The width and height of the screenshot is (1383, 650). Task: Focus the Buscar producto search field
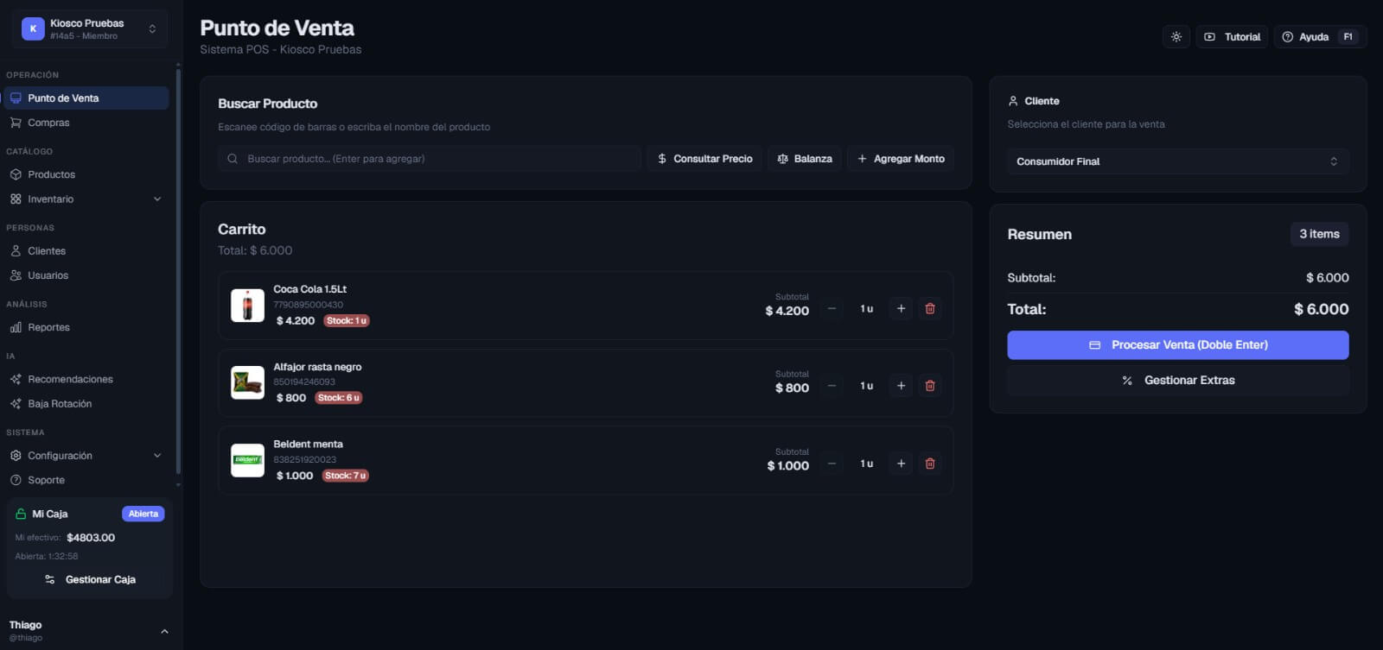tap(430, 159)
